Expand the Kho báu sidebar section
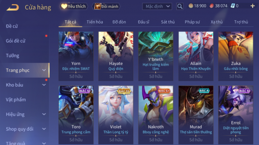The width and height of the screenshot is (259, 145). [x=44, y=85]
